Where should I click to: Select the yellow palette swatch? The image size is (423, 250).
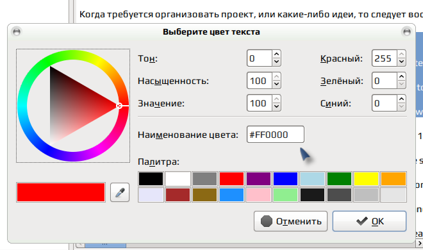coord(367,179)
